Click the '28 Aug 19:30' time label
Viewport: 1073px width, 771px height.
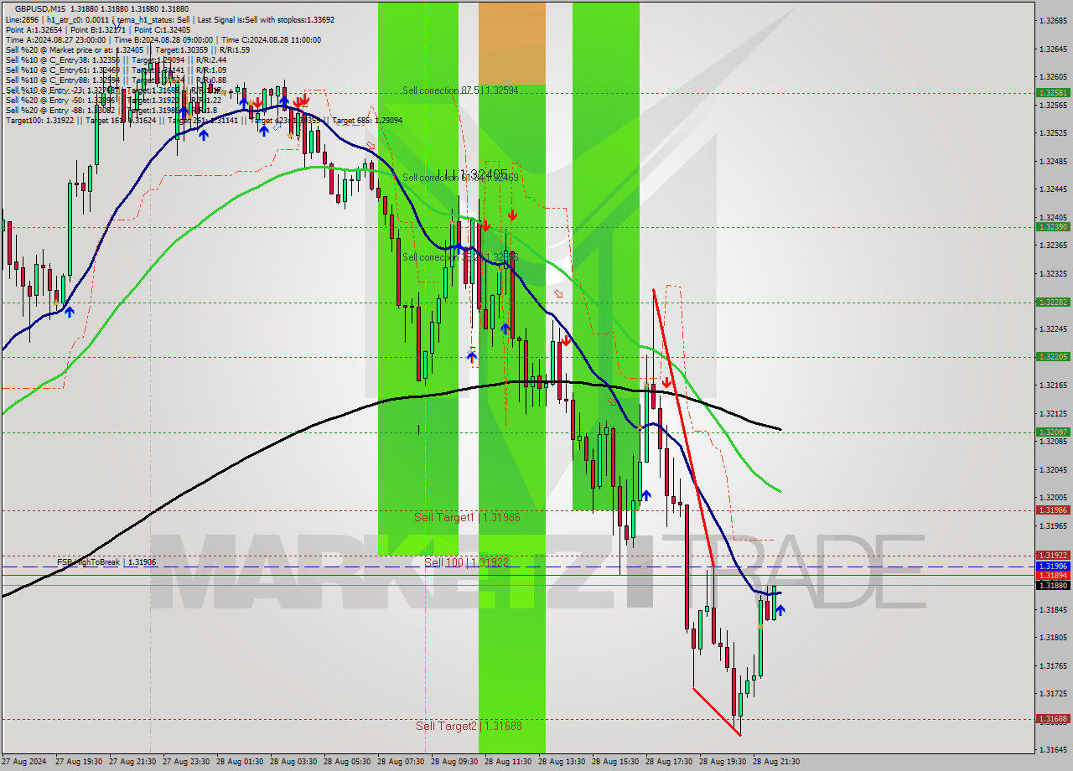click(x=723, y=762)
